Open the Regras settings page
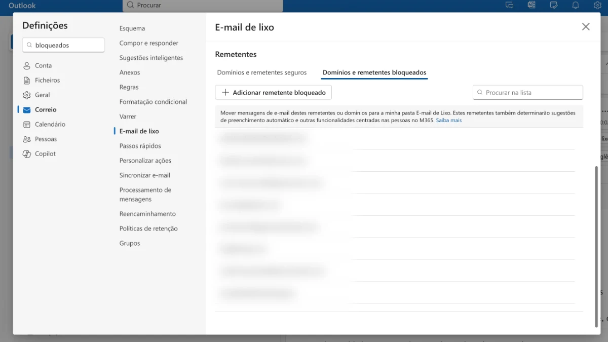Viewport: 608px width, 342px height. 129,87
